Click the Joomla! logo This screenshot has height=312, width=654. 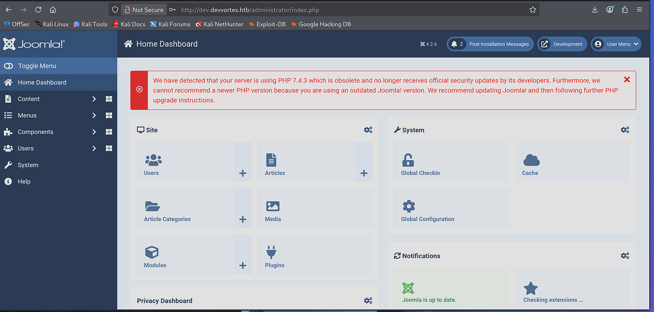(34, 44)
